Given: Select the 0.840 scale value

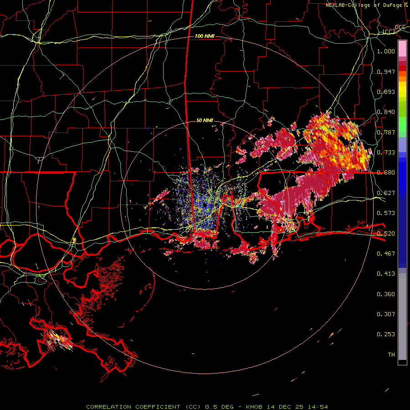Looking at the screenshot, I should tap(386, 112).
